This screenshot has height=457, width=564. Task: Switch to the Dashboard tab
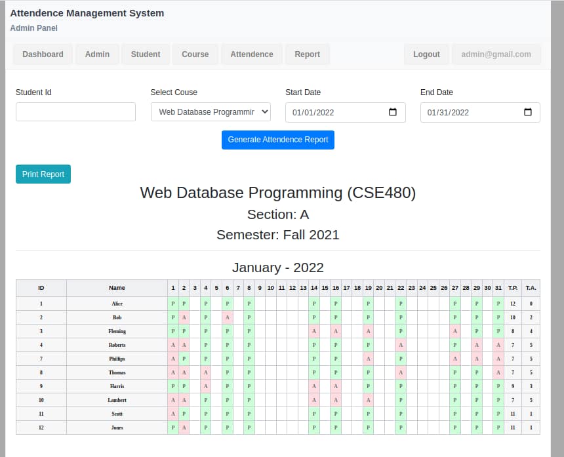pos(42,54)
